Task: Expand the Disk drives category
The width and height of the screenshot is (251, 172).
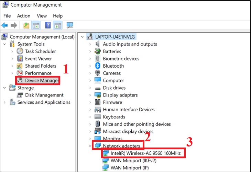Action: coord(90,88)
